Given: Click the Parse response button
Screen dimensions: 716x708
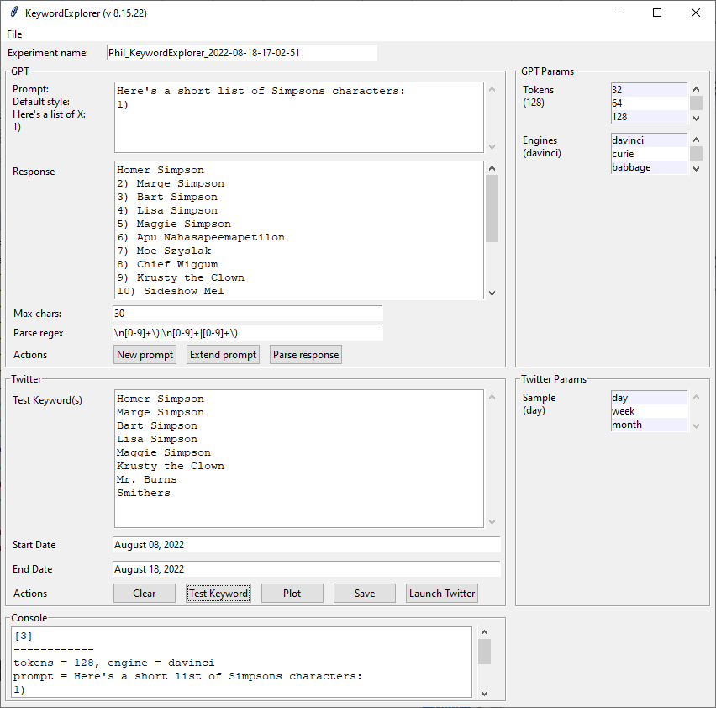Looking at the screenshot, I should pos(306,355).
